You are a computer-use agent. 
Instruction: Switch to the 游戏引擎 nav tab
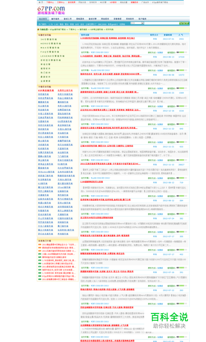(x=93, y=19)
